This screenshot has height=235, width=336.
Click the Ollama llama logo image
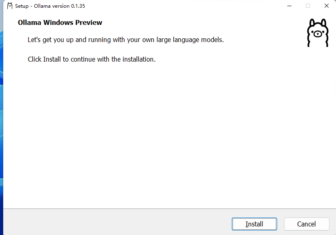coord(318,33)
